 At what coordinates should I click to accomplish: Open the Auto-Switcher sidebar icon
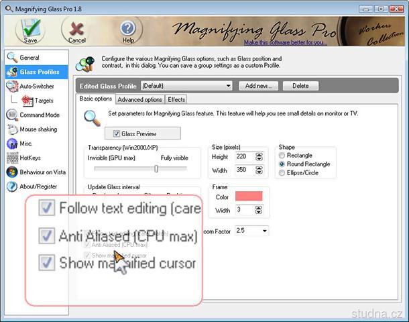(12, 86)
